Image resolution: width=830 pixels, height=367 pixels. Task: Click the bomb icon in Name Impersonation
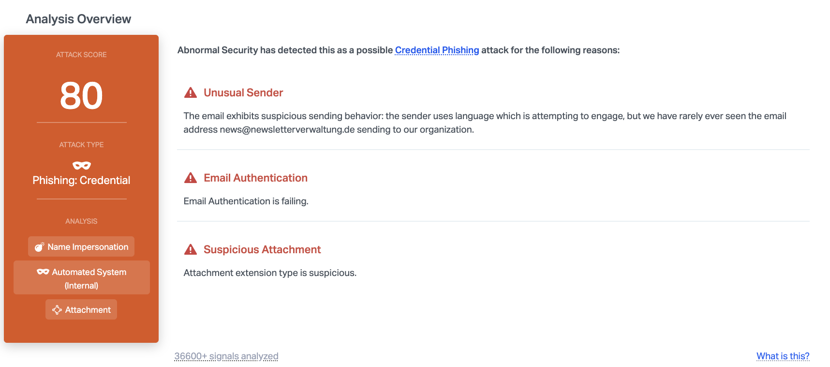pyautogui.click(x=40, y=247)
